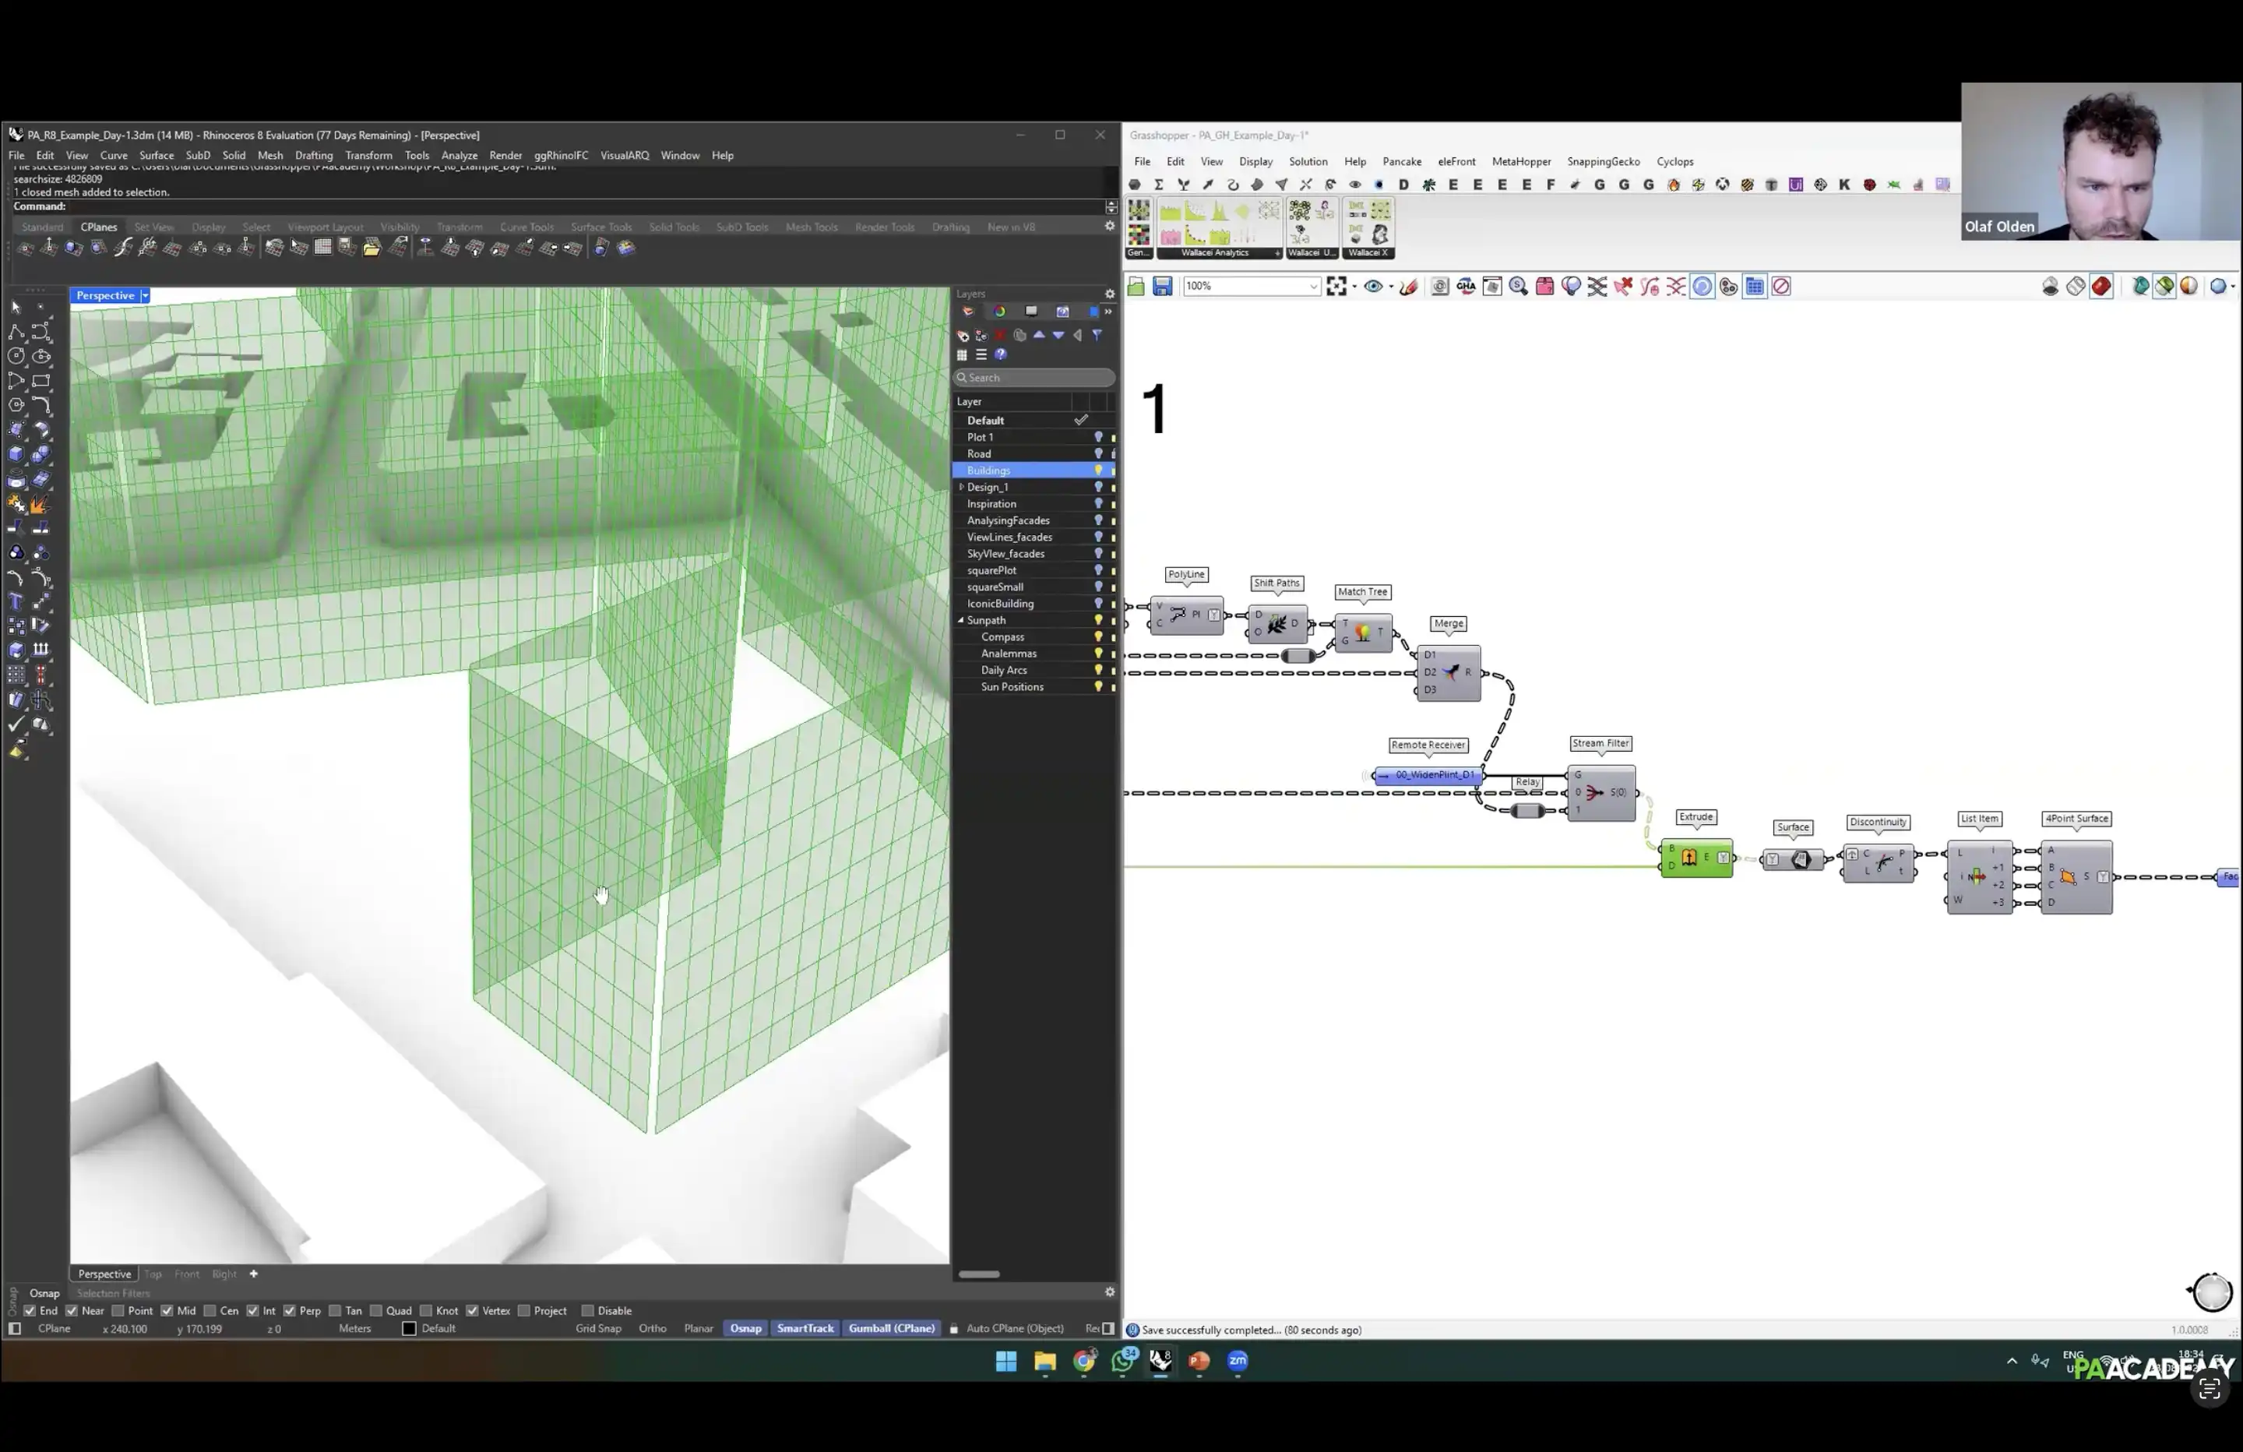This screenshot has height=1452, width=2243.
Task: Open Layers panel gear options
Action: coord(1109,294)
